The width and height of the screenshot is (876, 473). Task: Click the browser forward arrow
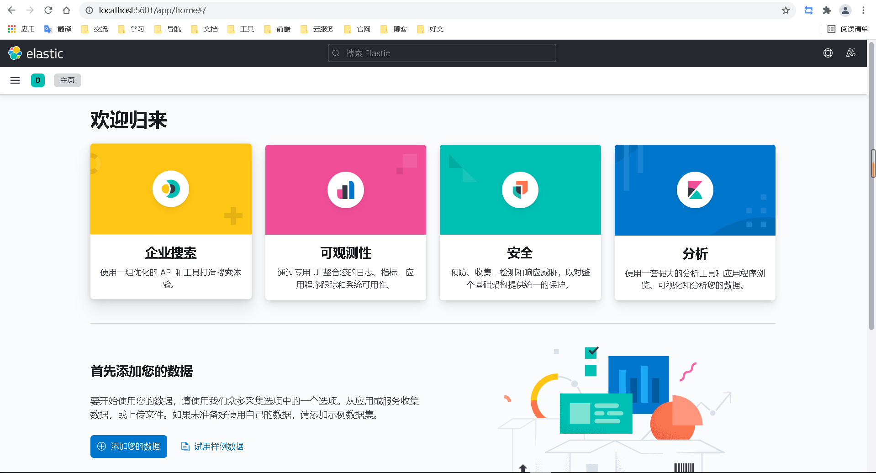(30, 10)
